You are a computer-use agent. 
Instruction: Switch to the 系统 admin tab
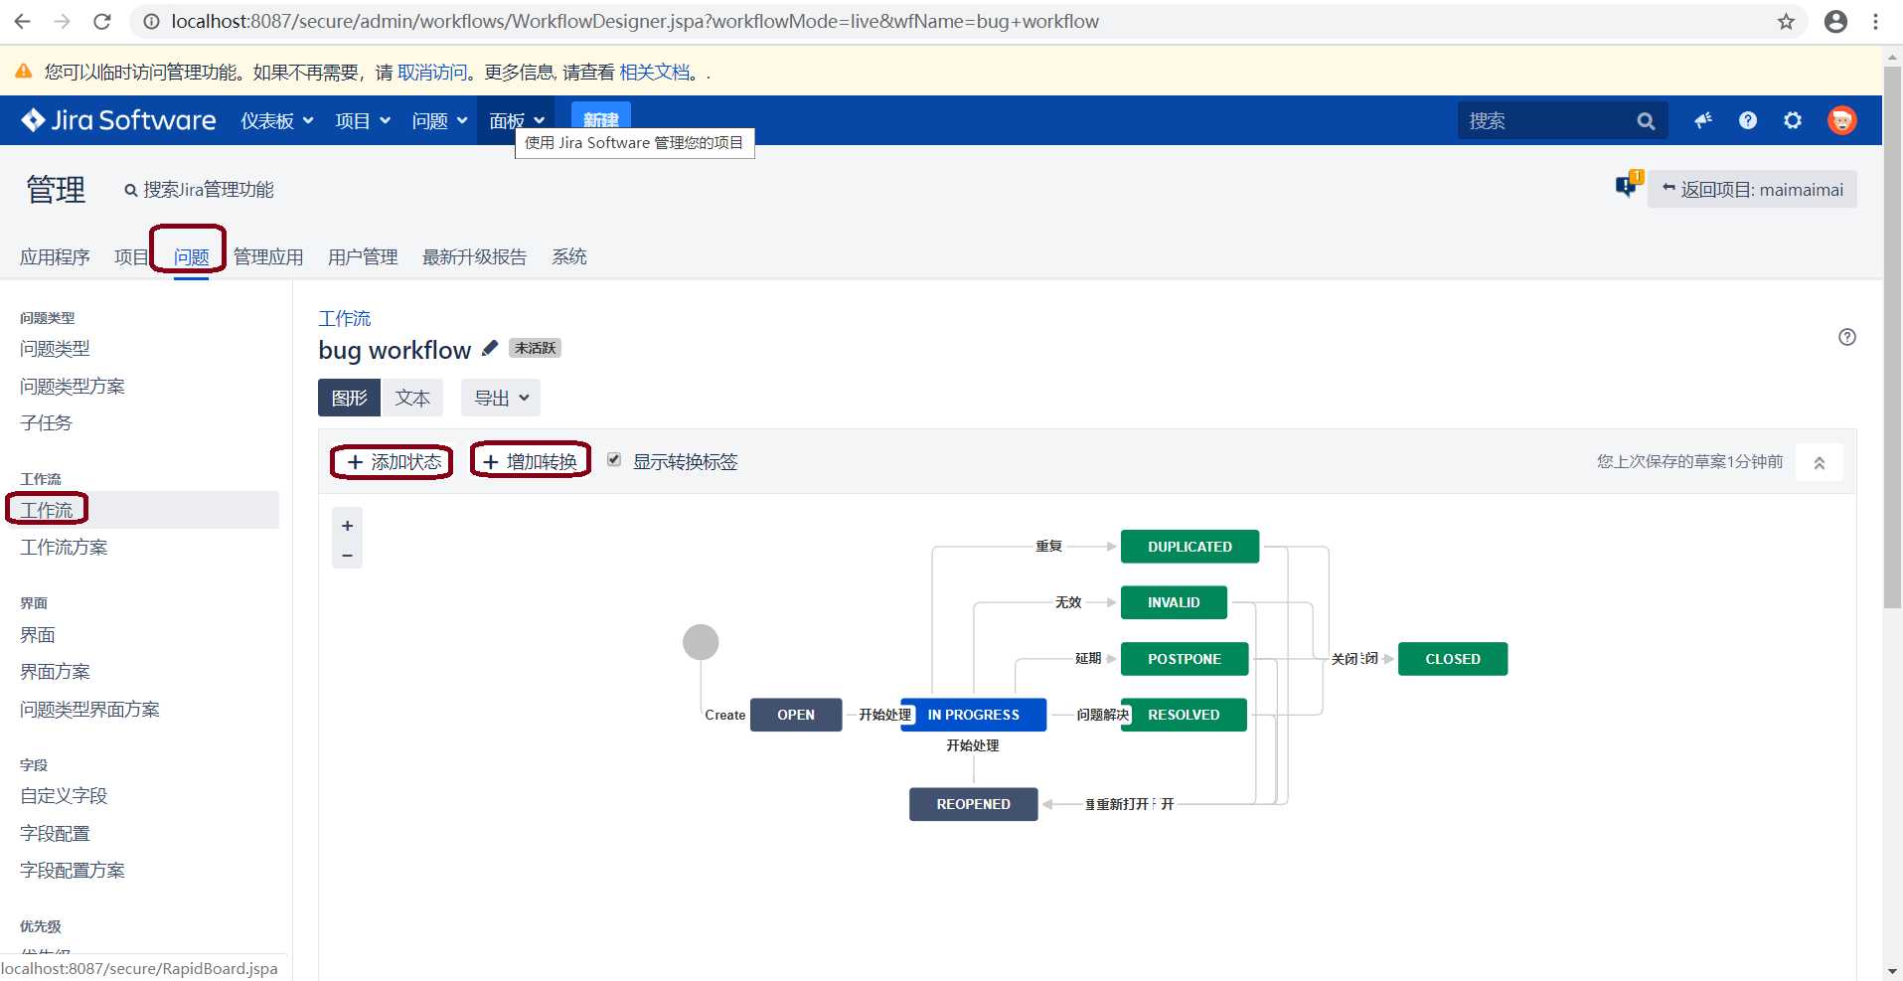569,256
